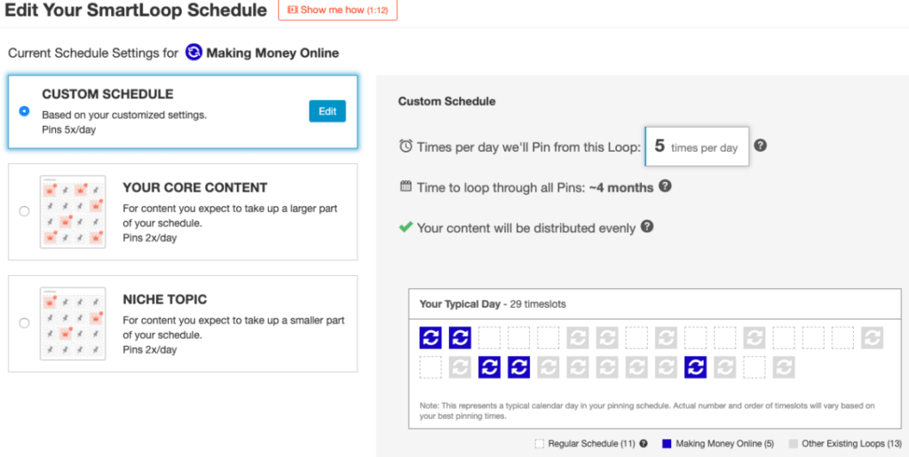Click the help icon beside times per day
The height and width of the screenshot is (457, 909).
coord(761,146)
